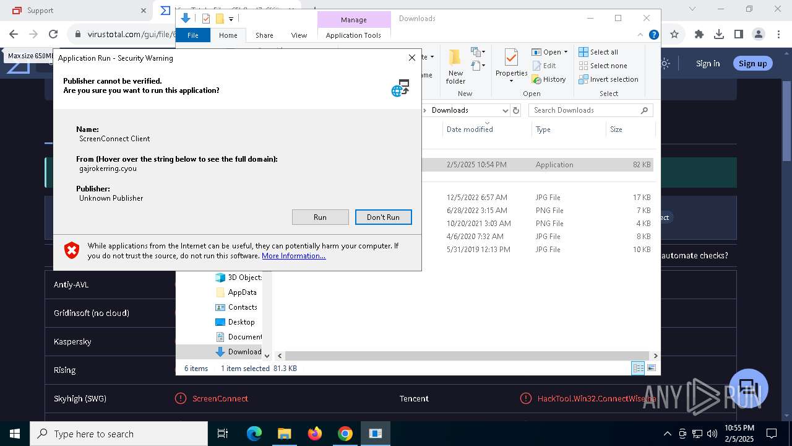Viewport: 792px width, 446px height.
Task: Bookmark the page with Chrome star icon
Action: click(674, 35)
